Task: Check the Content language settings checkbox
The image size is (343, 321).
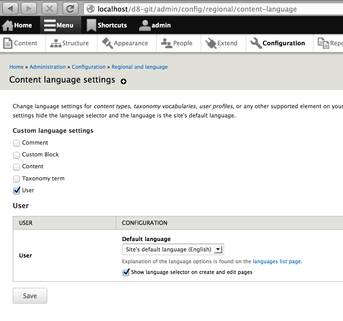Action: 16,167
